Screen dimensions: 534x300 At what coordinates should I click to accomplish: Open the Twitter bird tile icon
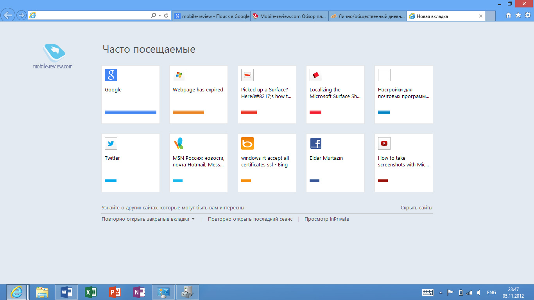111,143
